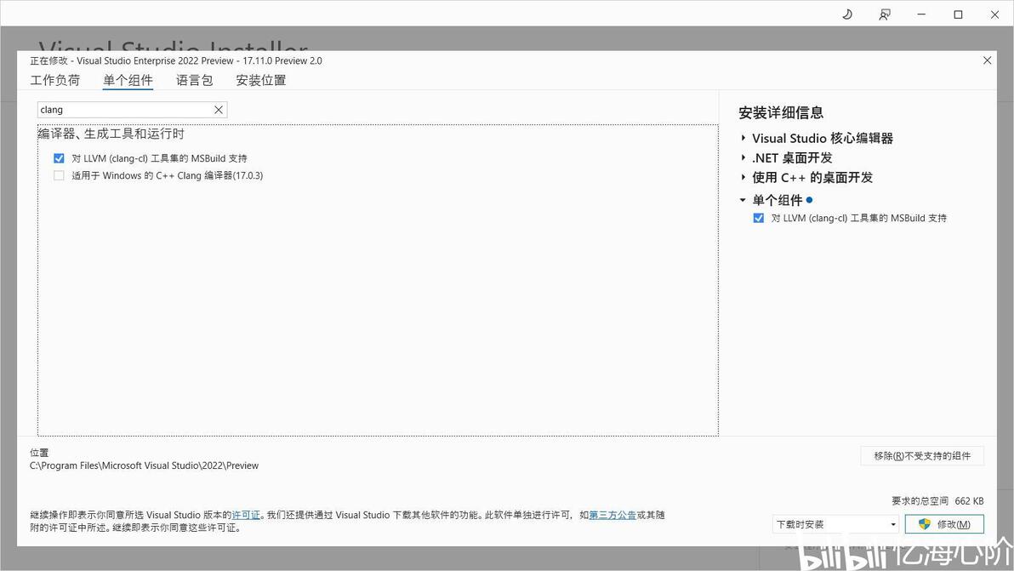Viewport: 1014px width, 571px height.
Task: Select the 单个组件 tab
Action: click(x=128, y=80)
